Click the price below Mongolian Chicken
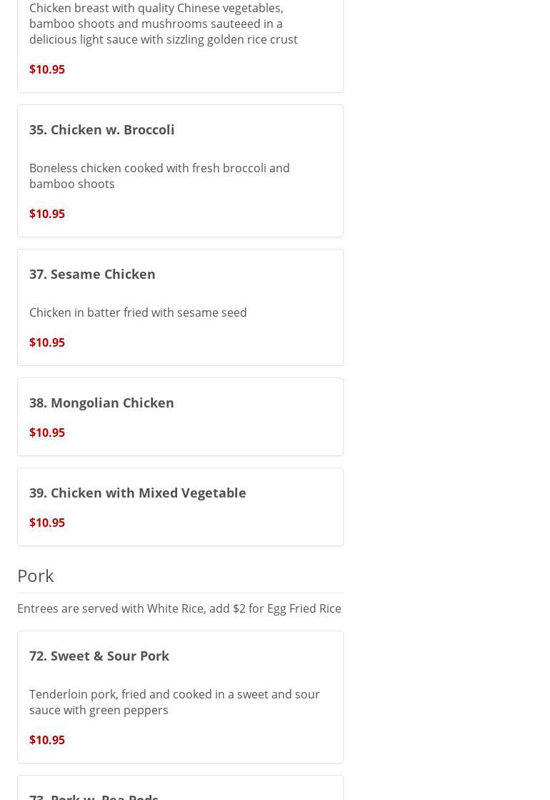 (47, 433)
